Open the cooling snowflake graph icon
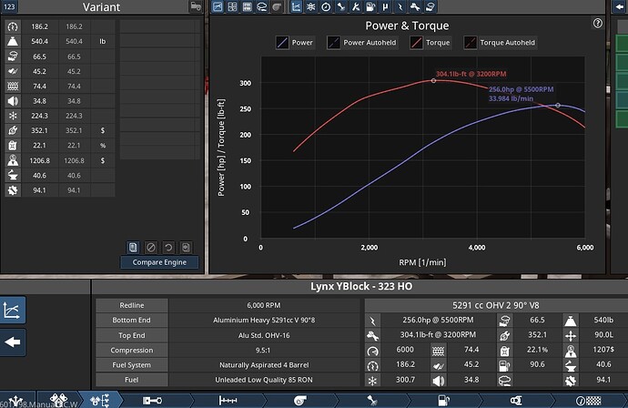This screenshot has width=628, height=408. [x=310, y=6]
